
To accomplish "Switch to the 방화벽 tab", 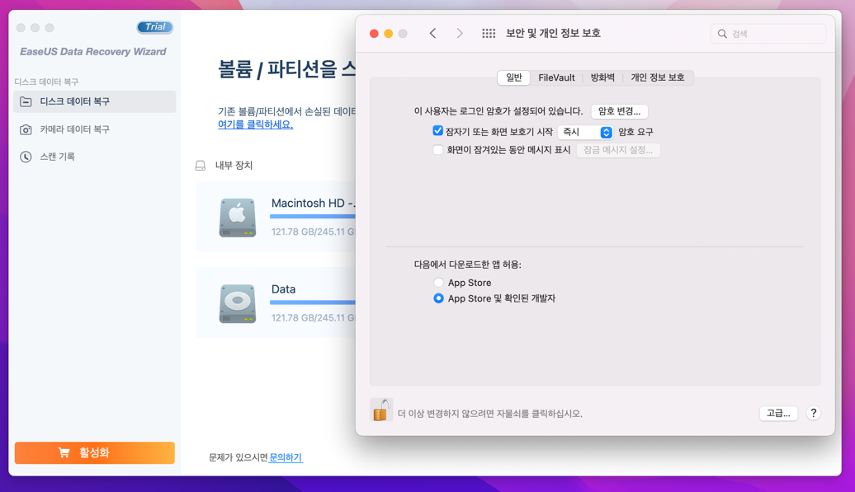I will (602, 77).
